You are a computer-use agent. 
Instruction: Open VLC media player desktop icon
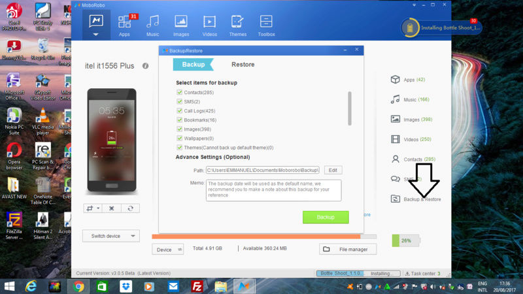42,121
